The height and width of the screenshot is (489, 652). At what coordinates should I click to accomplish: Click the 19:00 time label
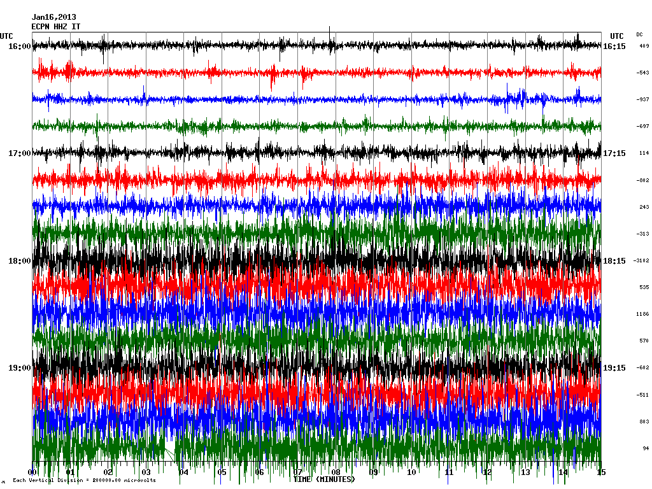(x=20, y=368)
